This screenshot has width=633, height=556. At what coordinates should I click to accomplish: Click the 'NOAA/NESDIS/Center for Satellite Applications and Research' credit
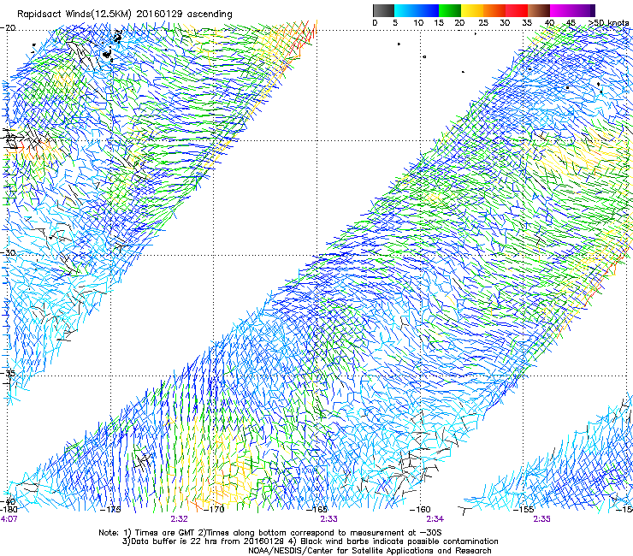(370, 551)
